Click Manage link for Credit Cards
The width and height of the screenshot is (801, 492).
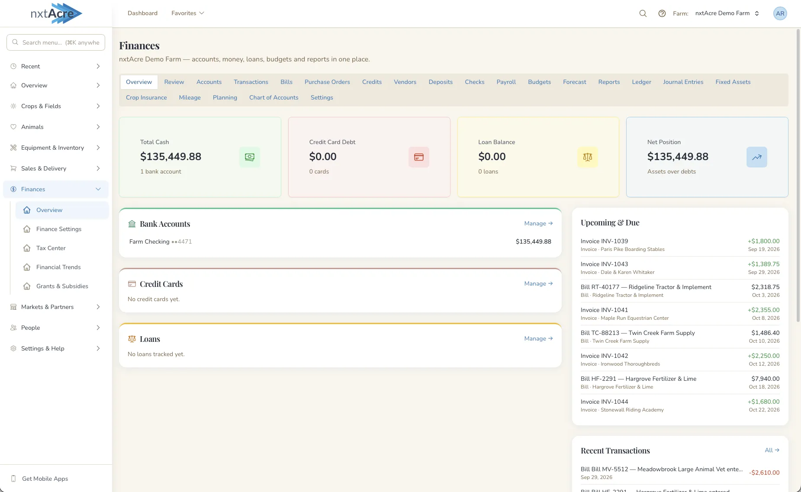[x=538, y=283]
